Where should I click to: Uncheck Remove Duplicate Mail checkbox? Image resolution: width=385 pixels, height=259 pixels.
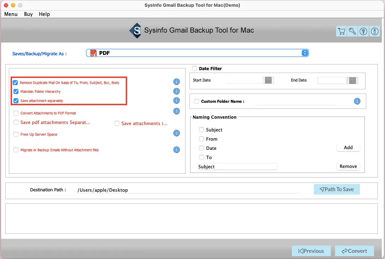tap(15, 83)
